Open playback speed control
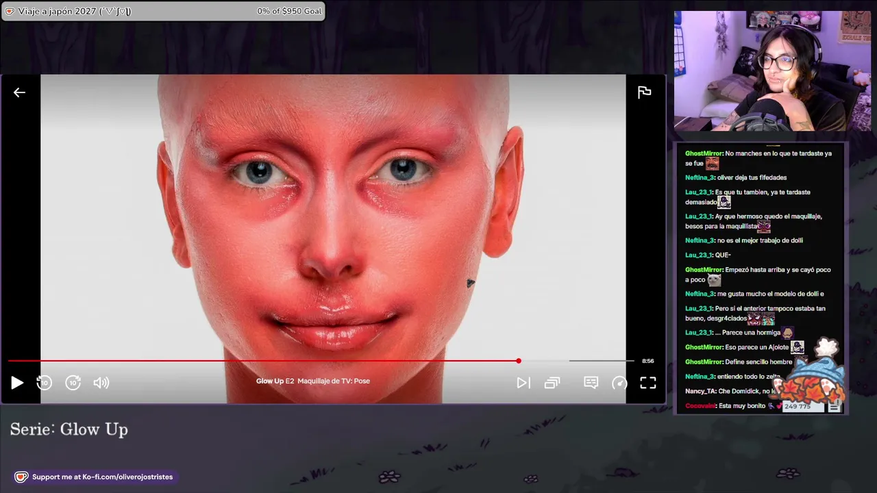This screenshot has height=493, width=877. (x=619, y=383)
